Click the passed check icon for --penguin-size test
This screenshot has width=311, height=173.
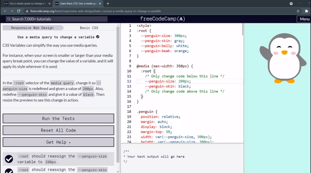tap(9, 159)
